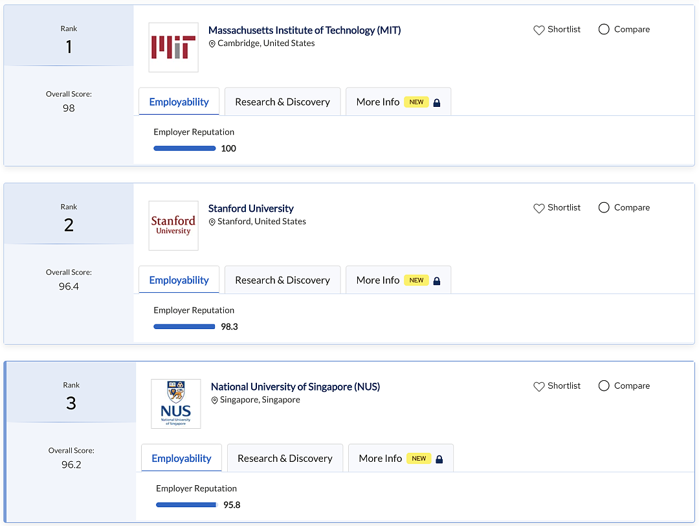699x526 pixels.
Task: Open Employability tab for Stanford University
Action: (x=179, y=280)
